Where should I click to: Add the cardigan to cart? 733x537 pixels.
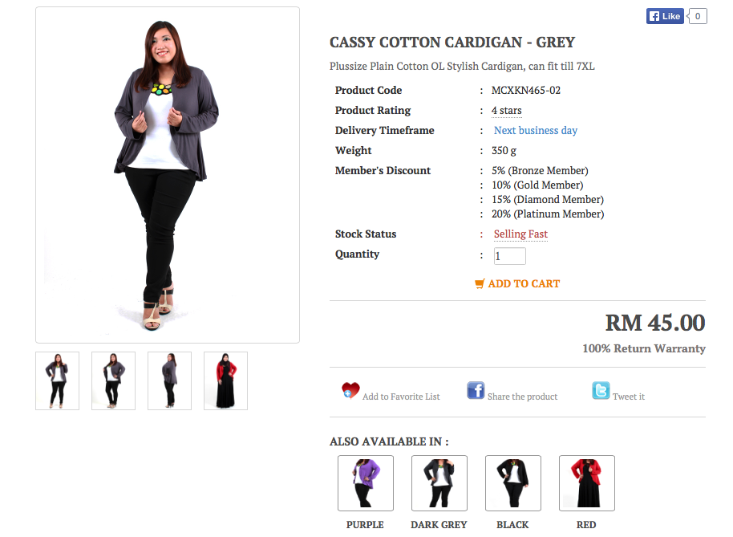pos(517,284)
